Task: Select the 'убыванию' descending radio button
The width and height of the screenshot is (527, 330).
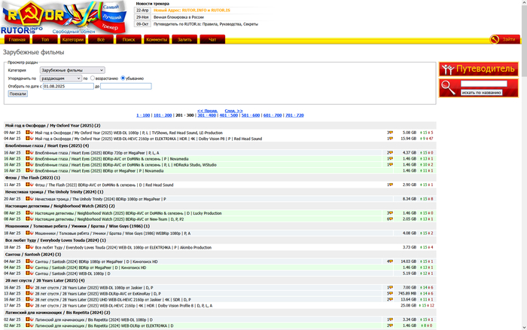Action: [123, 78]
